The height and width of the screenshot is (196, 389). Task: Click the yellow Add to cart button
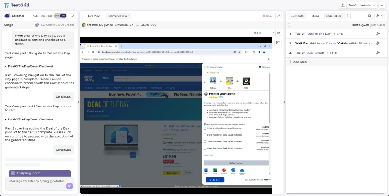[x=172, y=173]
